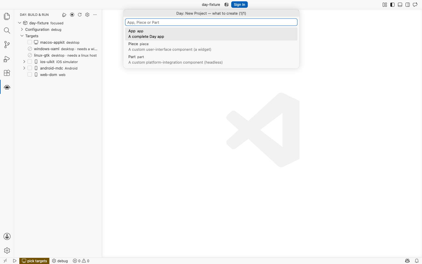
Task: Click debug configuration in status bar
Action: [x=60, y=261]
